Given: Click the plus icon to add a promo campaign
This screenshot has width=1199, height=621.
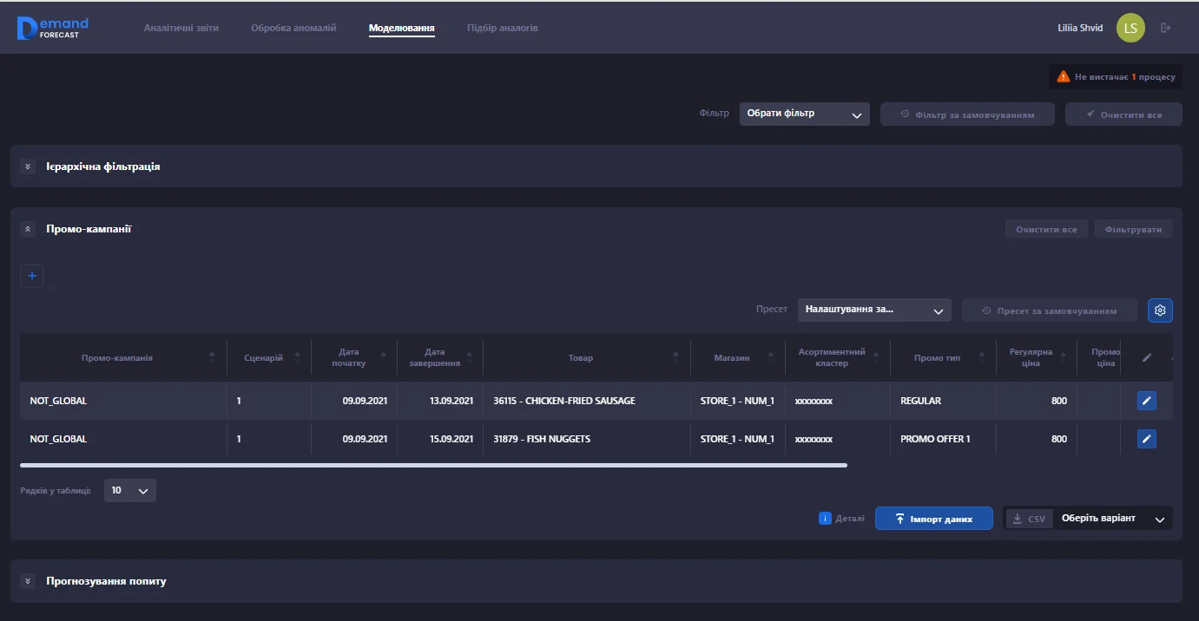Looking at the screenshot, I should pyautogui.click(x=32, y=276).
